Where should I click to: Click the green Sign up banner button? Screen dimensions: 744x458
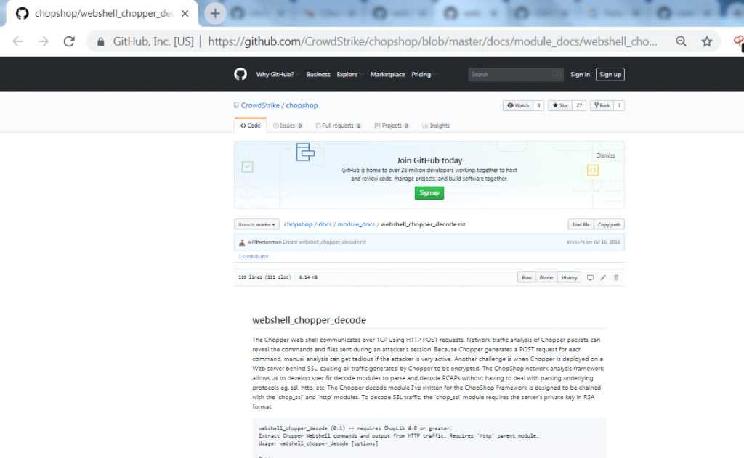pos(429,192)
